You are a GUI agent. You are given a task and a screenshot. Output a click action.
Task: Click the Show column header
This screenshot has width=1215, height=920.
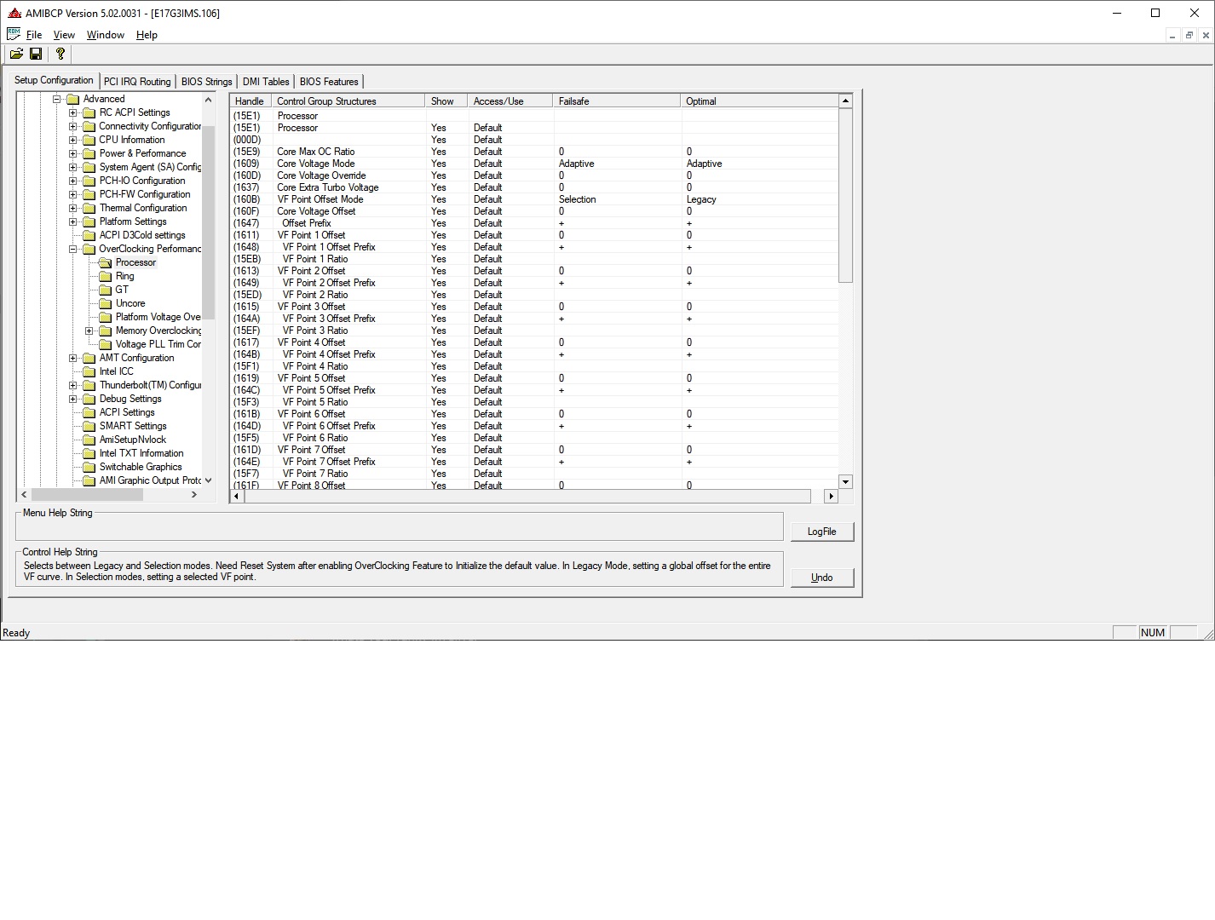(446, 101)
